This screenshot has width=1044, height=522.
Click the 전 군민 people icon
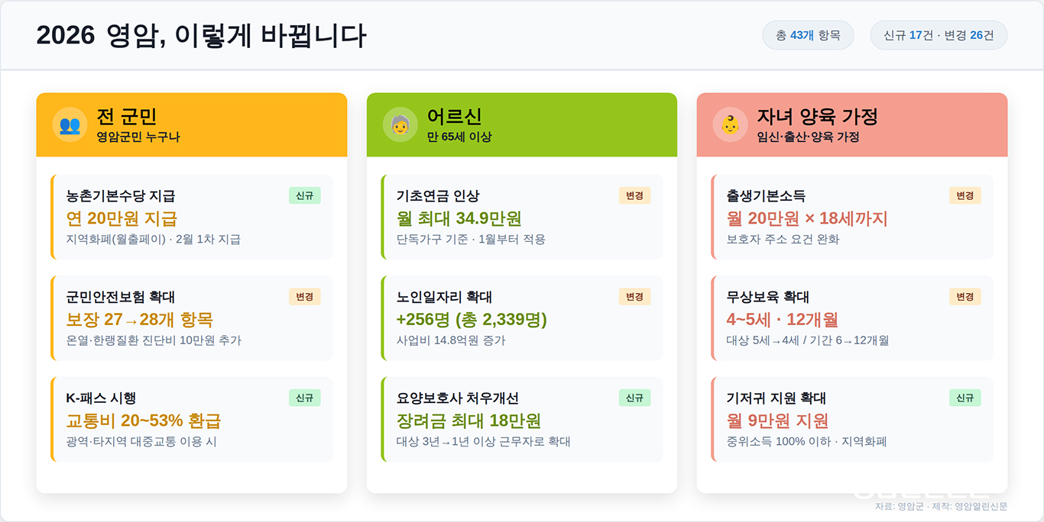pos(70,125)
